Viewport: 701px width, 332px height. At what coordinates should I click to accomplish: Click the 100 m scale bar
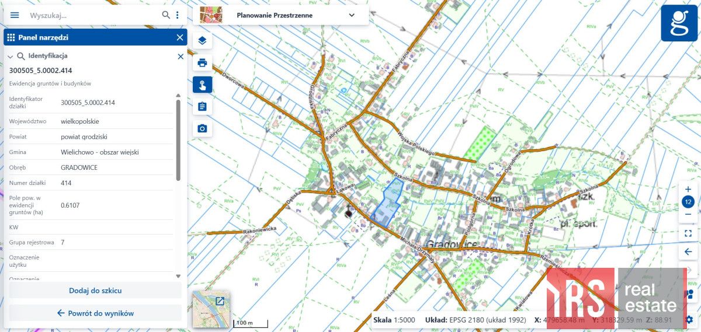click(x=251, y=323)
